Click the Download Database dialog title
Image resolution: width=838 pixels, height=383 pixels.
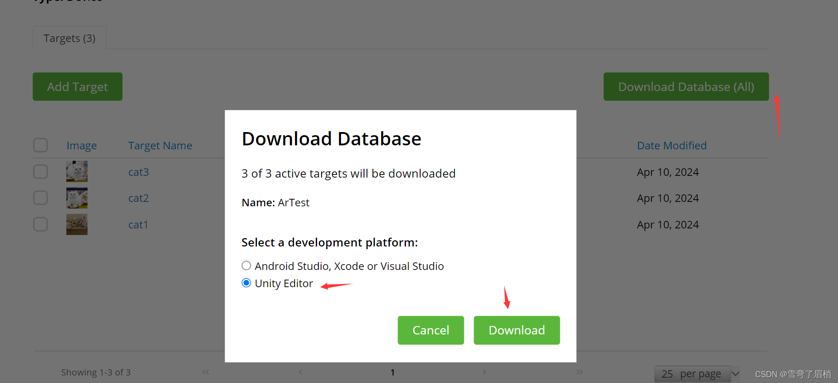click(x=332, y=139)
